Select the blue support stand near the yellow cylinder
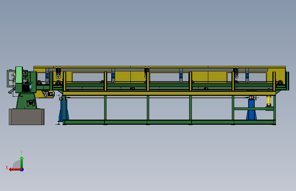 [251, 109]
